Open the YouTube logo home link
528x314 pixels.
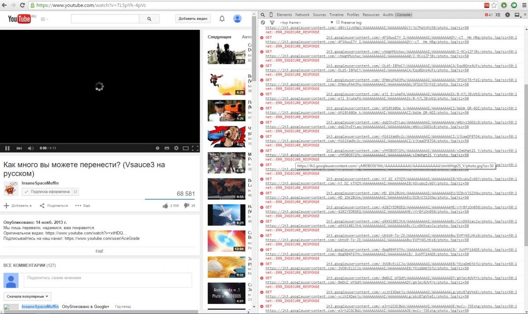pos(19,18)
